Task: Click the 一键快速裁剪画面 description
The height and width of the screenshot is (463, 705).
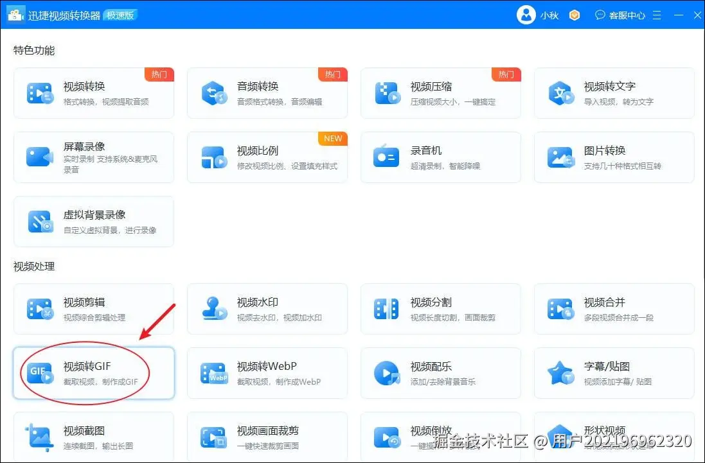Action: 268,446
